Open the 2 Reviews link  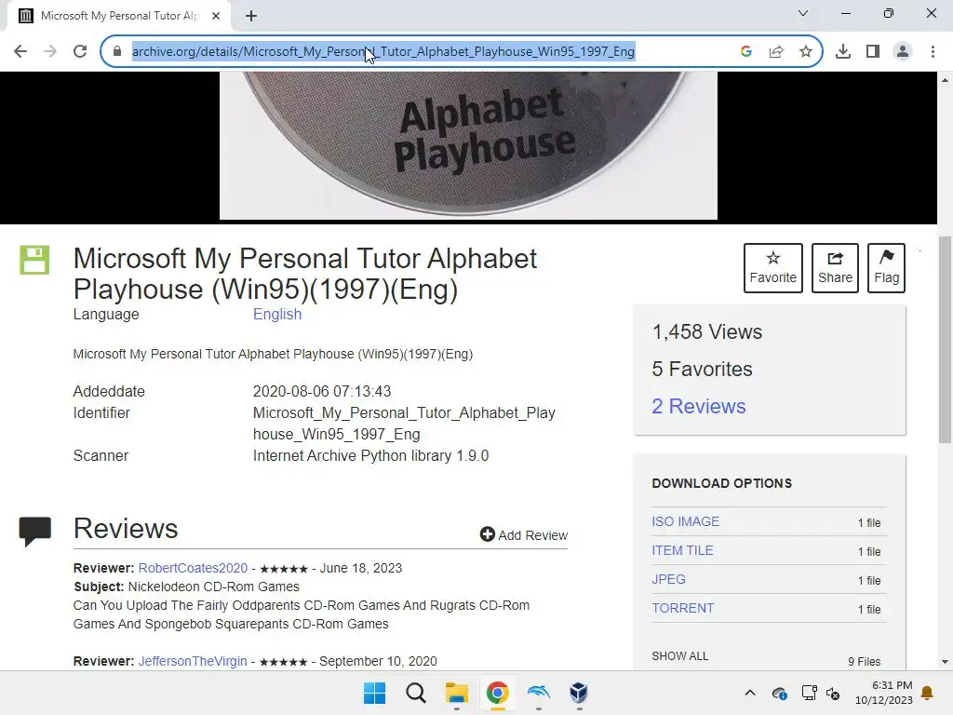coord(698,406)
